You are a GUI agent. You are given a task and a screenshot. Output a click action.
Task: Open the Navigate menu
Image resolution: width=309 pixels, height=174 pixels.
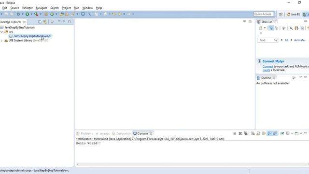tap(42, 8)
